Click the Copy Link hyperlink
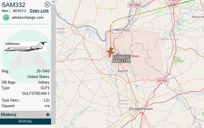 pyautogui.click(x=39, y=11)
